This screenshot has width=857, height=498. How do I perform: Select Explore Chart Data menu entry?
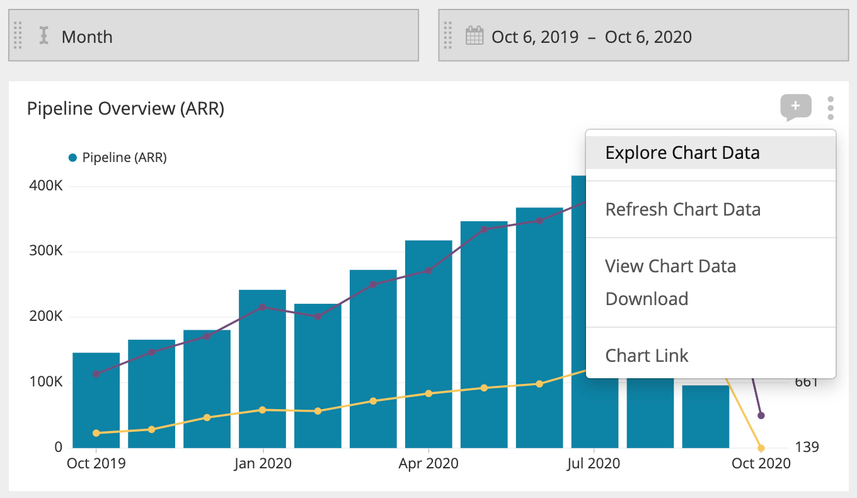[711, 153]
